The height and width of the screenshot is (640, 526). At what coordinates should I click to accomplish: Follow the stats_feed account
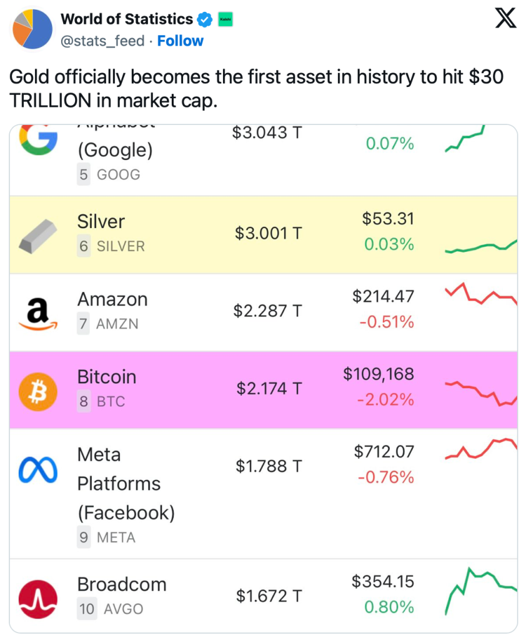coord(180,41)
